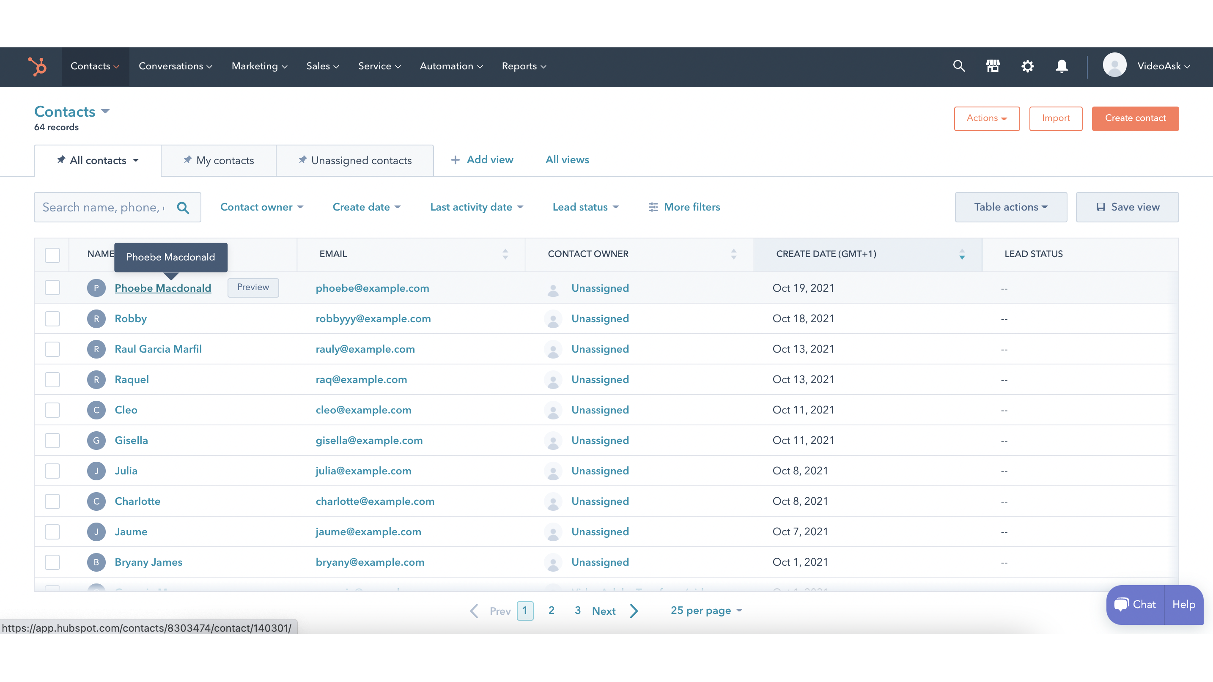Open global search magnifier icon
This screenshot has width=1213, height=682.
click(959, 66)
